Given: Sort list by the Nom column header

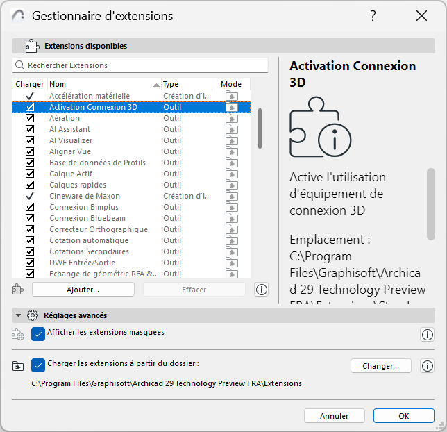Looking at the screenshot, I should click(x=104, y=84).
